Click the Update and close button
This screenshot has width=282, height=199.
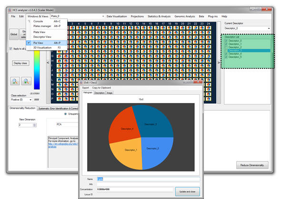click(x=187, y=192)
